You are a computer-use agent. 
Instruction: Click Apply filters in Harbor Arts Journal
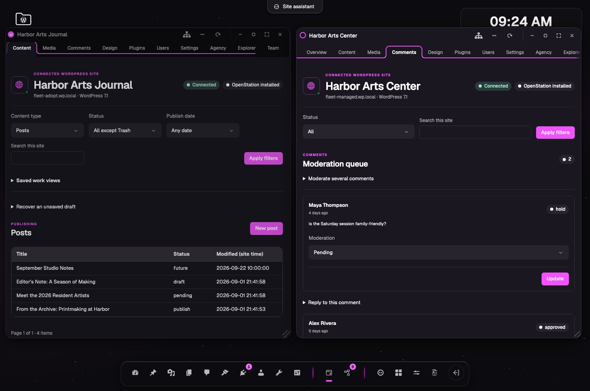tap(263, 158)
